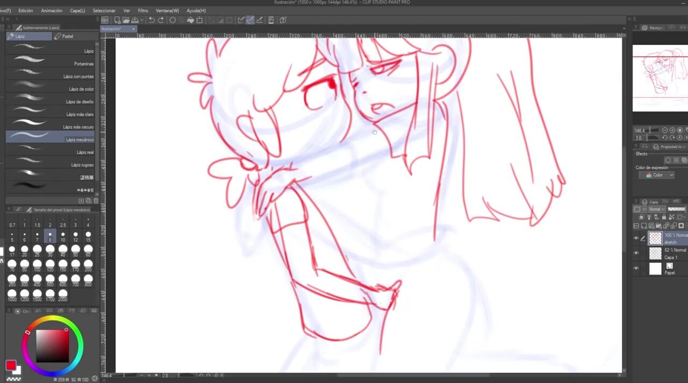Choose brush size 10 preset
The image size is (688, 383).
coord(63,237)
